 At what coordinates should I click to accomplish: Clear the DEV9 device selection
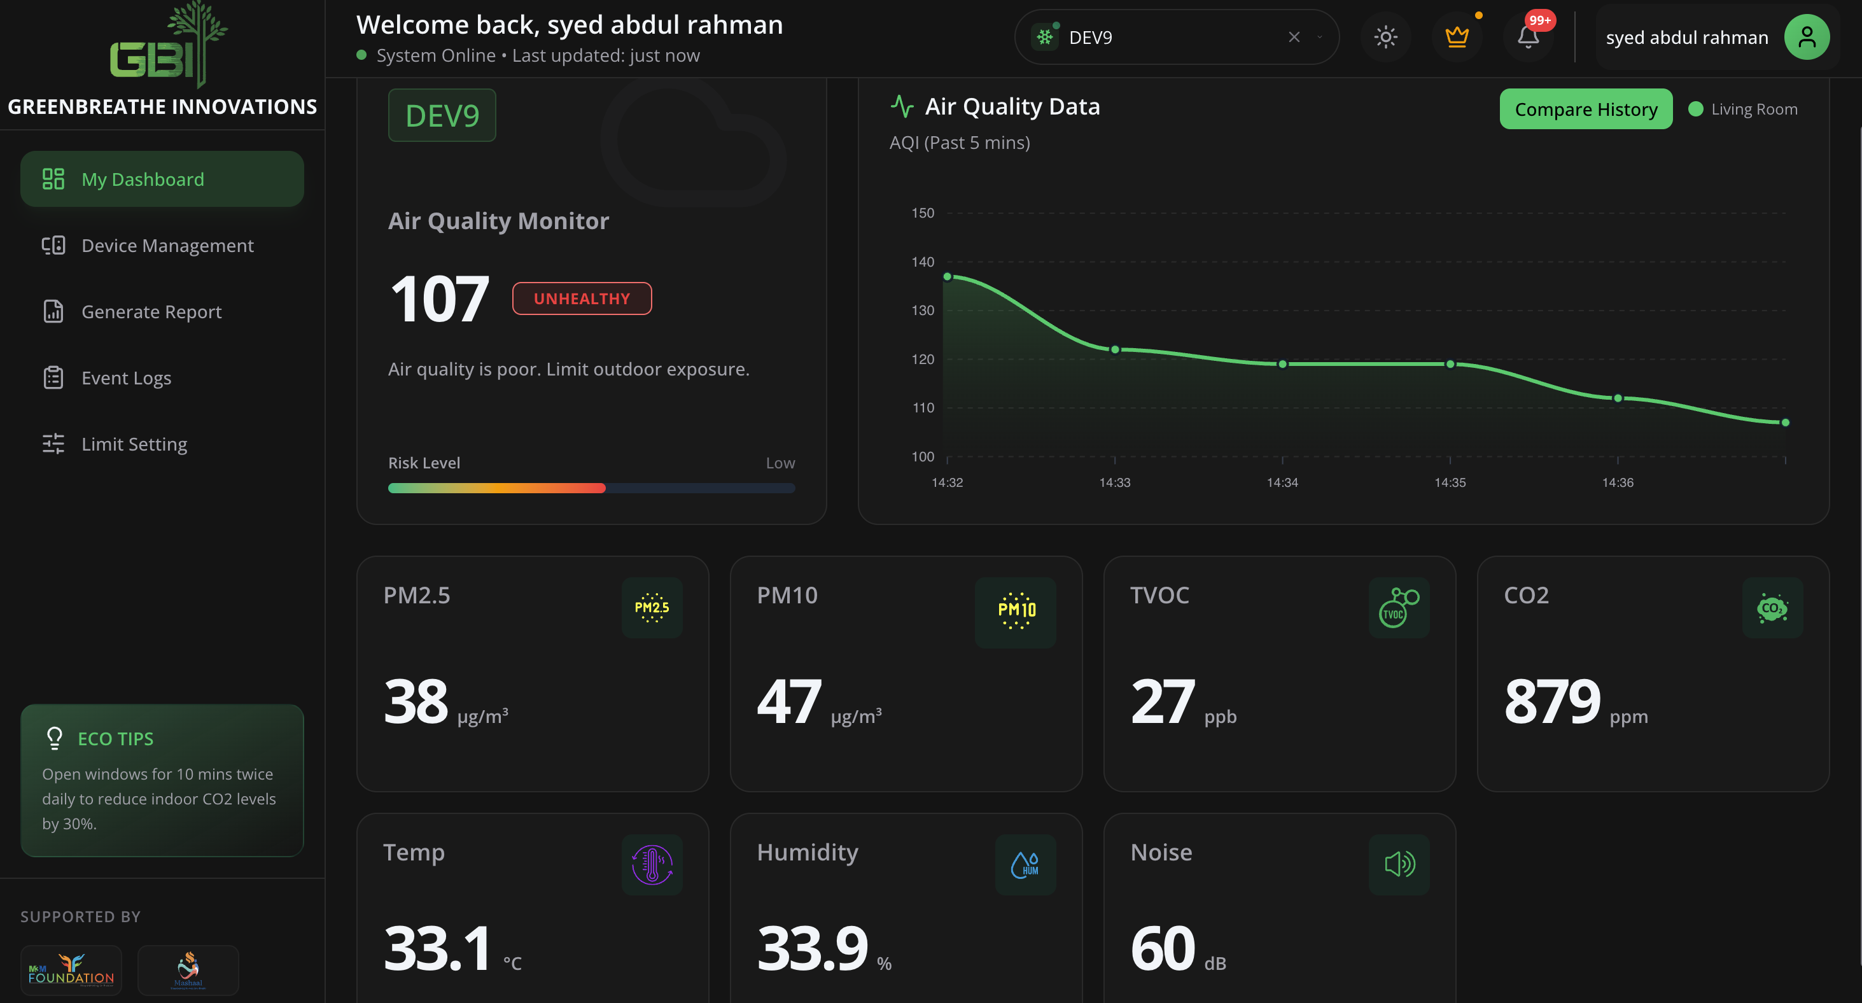pyautogui.click(x=1294, y=37)
